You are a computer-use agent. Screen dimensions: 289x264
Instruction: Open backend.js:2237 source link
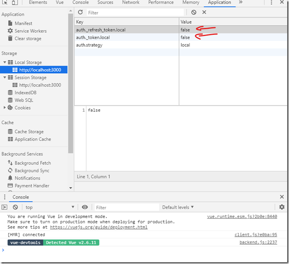(x=258, y=242)
